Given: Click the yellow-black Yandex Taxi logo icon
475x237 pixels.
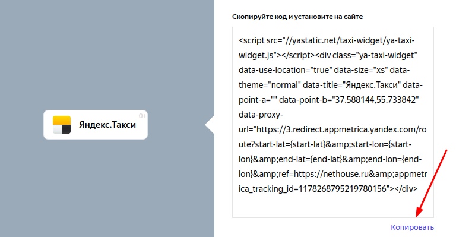Looking at the screenshot, I should click(x=62, y=125).
